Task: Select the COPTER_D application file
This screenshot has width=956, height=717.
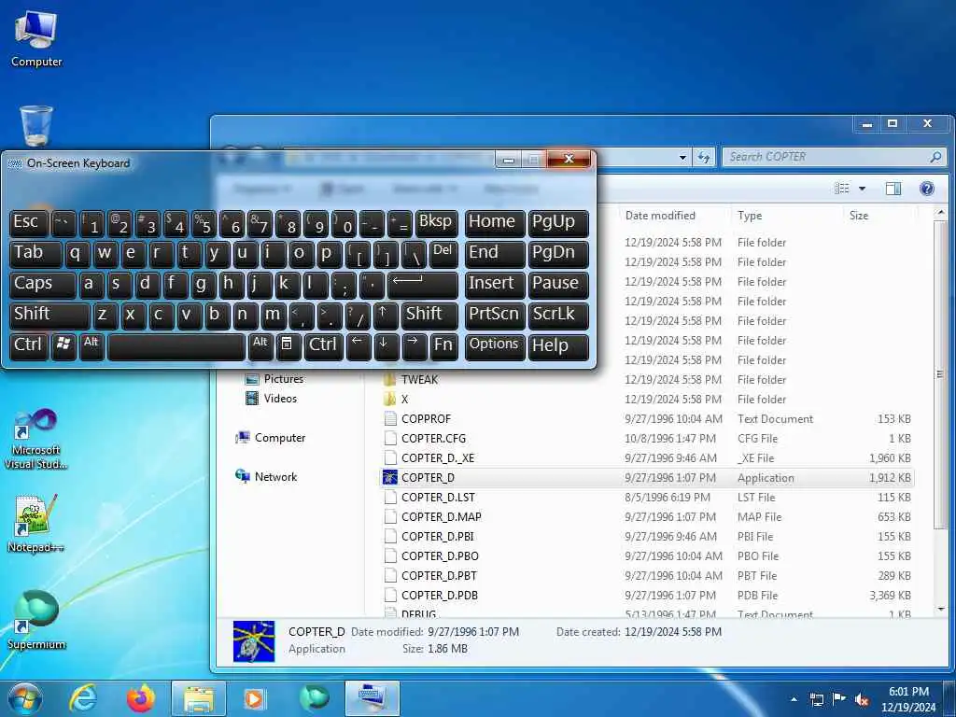Action: tap(646, 477)
